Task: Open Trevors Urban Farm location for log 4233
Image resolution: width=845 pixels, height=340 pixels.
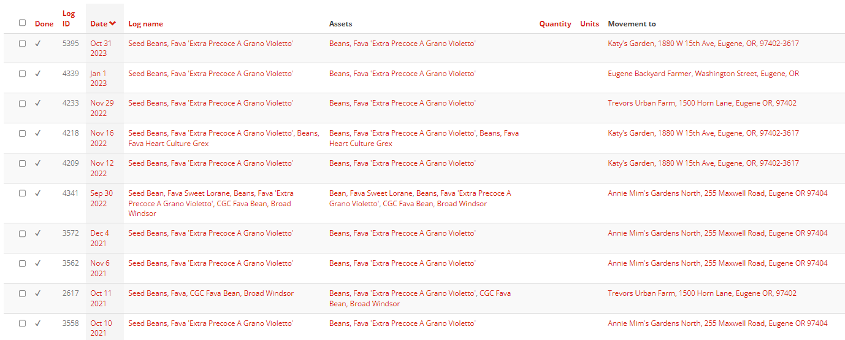Action: (x=702, y=103)
